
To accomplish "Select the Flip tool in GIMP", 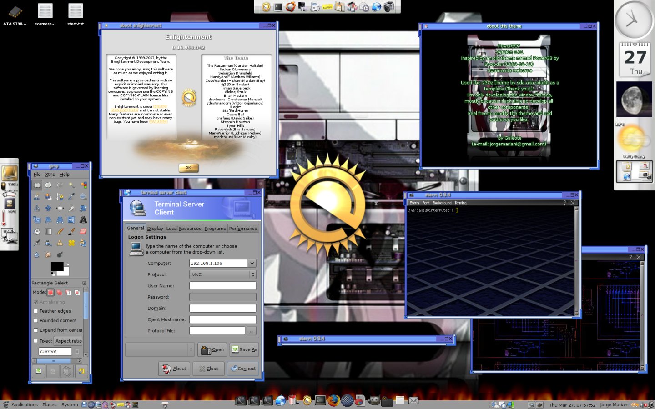I will 71,220.
